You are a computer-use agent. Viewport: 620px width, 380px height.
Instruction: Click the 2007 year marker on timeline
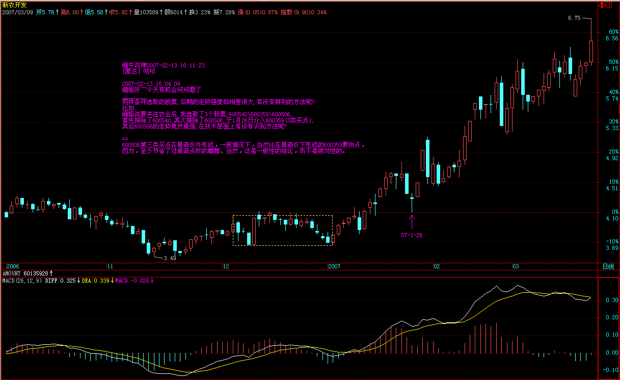tap(334, 266)
